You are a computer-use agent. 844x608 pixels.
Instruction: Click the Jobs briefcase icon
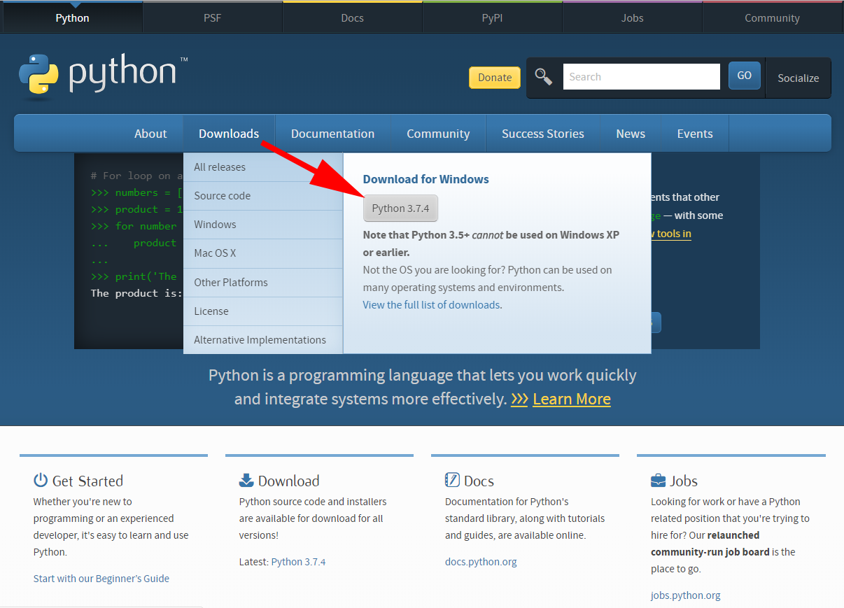[658, 481]
